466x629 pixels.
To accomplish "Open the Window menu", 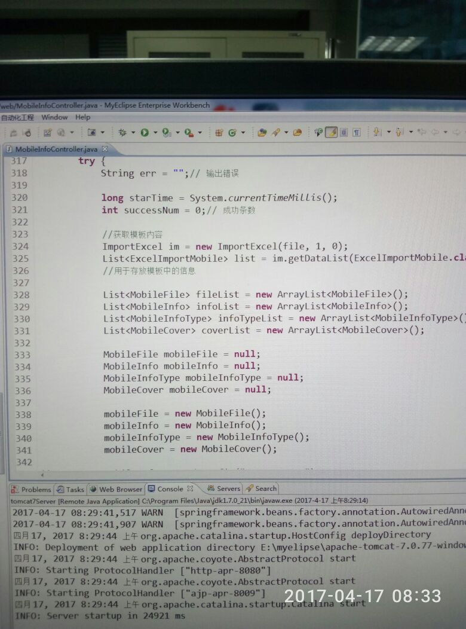I will [54, 117].
